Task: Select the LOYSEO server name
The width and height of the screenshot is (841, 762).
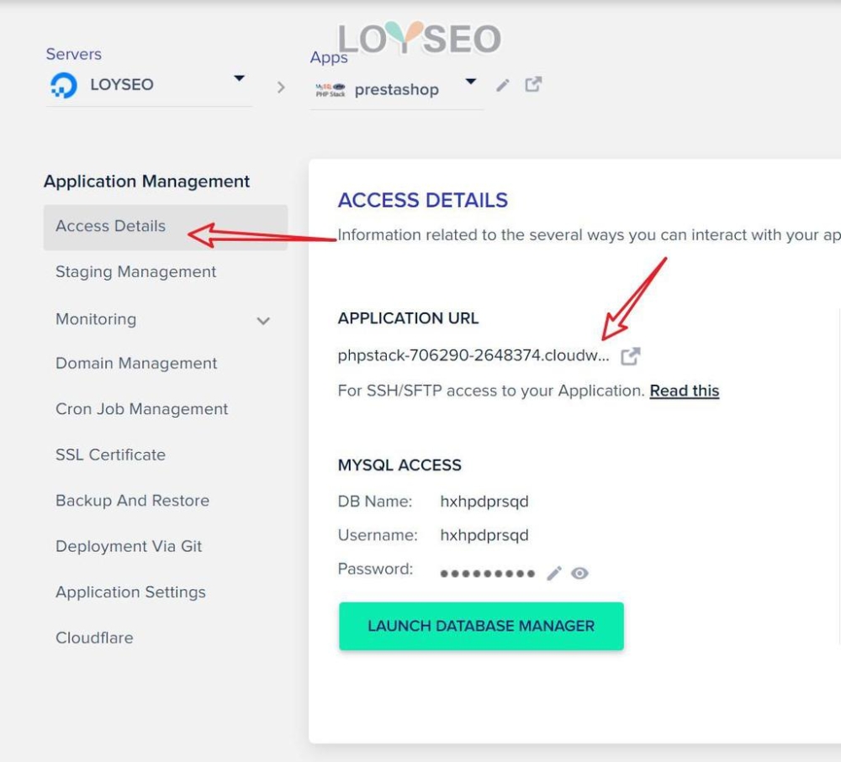Action: 122,85
